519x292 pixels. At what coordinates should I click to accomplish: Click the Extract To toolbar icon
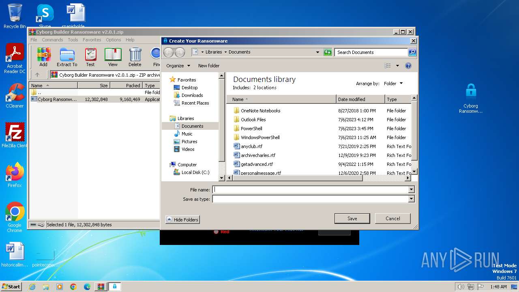click(x=67, y=57)
